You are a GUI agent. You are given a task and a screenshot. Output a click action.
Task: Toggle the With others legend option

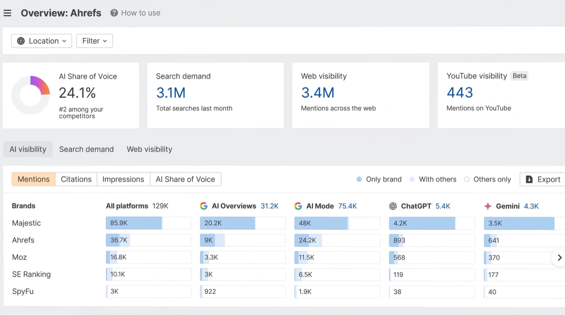pyautogui.click(x=433, y=179)
